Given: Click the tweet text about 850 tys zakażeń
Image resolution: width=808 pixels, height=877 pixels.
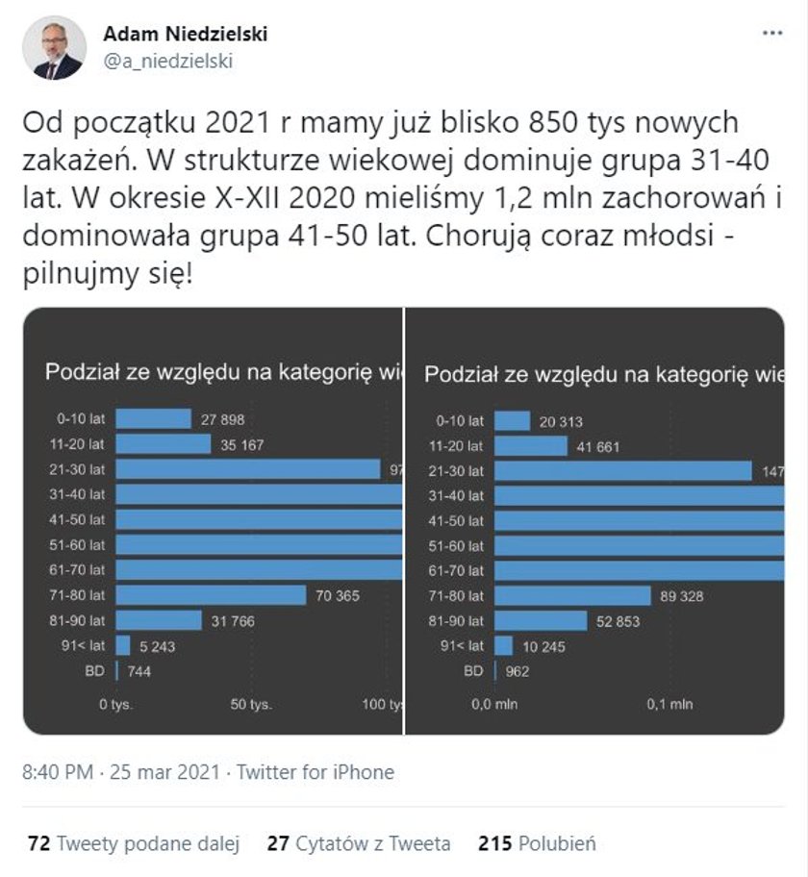Looking at the screenshot, I should 402,198.
